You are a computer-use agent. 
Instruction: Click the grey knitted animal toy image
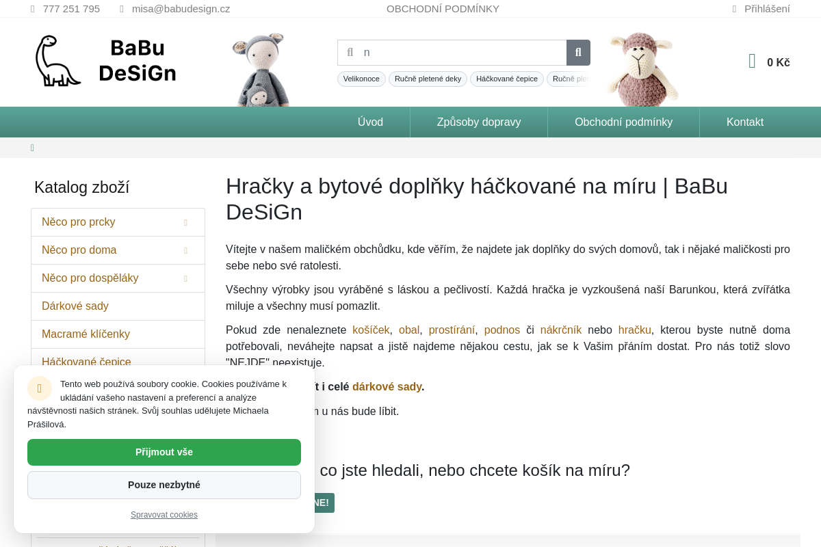pyautogui.click(x=261, y=69)
